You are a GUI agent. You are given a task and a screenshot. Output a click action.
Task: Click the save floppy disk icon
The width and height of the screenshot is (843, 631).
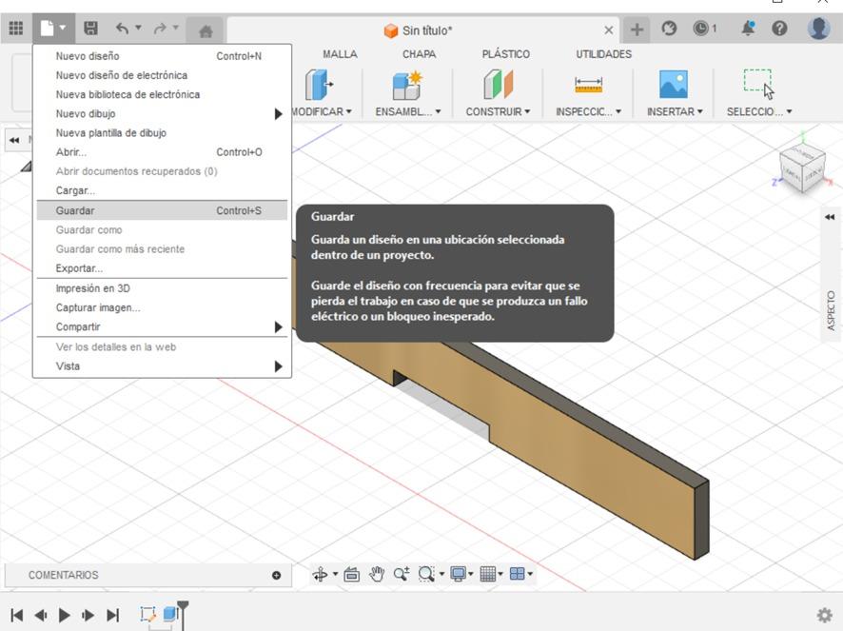[x=90, y=28]
